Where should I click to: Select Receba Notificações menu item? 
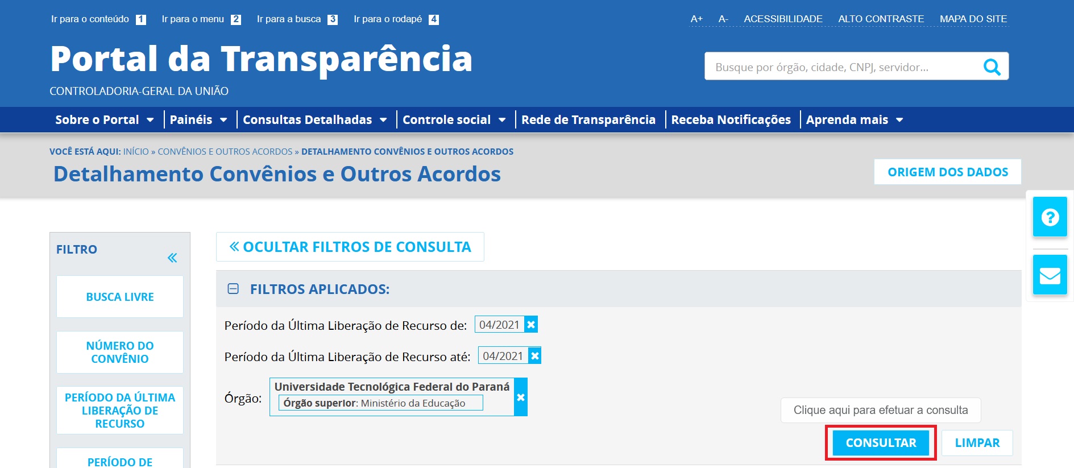[731, 120]
